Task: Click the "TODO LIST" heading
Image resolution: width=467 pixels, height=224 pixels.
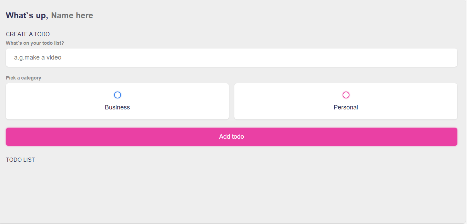Action: (x=20, y=160)
